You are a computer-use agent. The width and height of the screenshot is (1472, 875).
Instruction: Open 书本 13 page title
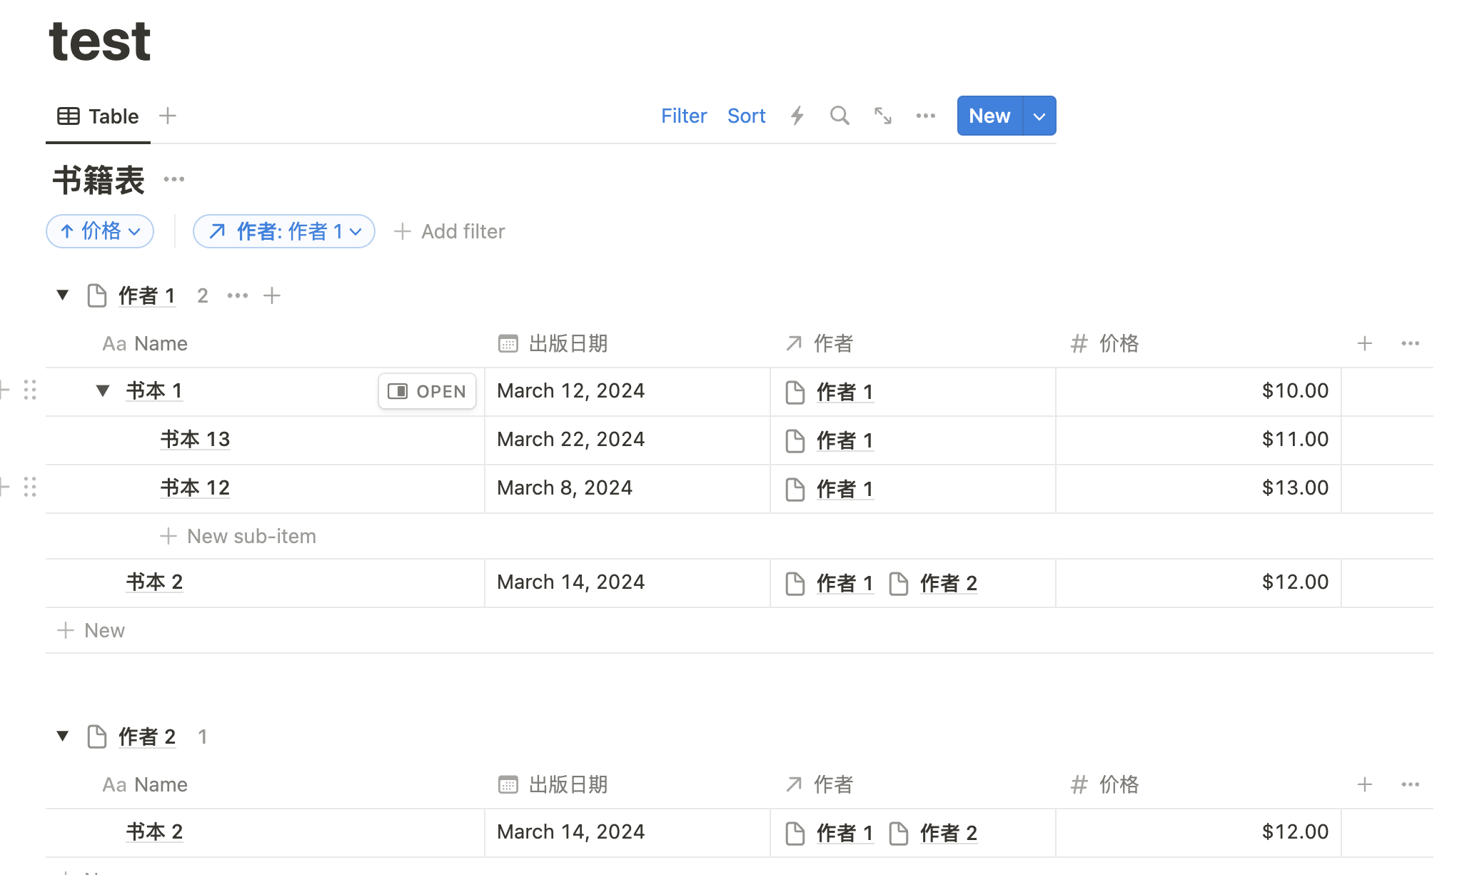195,439
